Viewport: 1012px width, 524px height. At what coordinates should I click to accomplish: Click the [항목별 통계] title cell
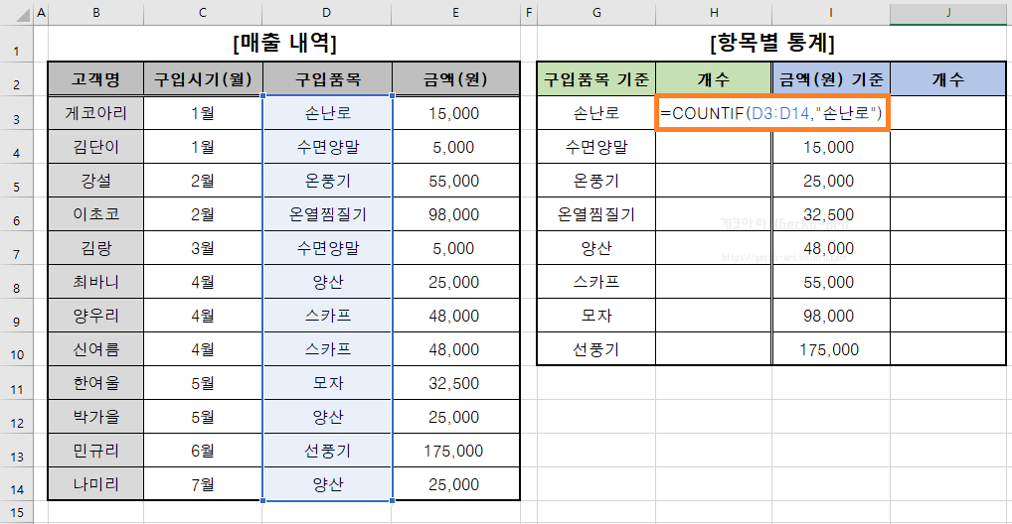pos(771,44)
